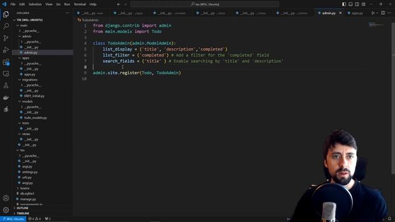This screenshot has height=222, width=395.
Task: Expand the OUTLINE section
Action: click(22, 208)
